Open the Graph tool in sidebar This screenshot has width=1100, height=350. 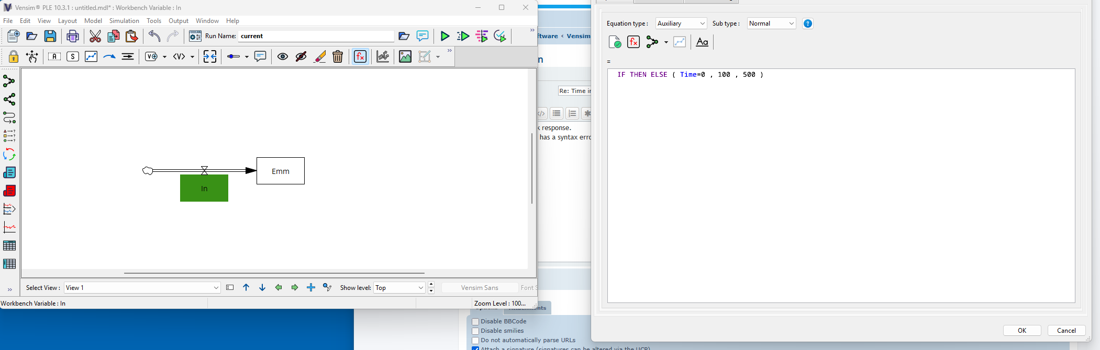pyautogui.click(x=9, y=227)
